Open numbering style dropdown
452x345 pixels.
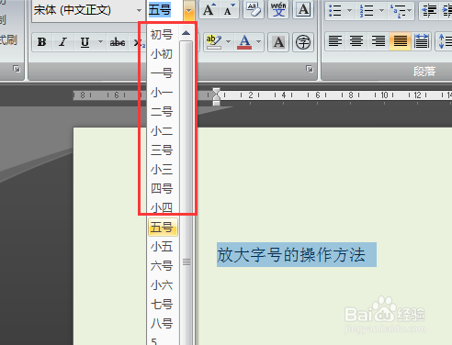point(381,11)
